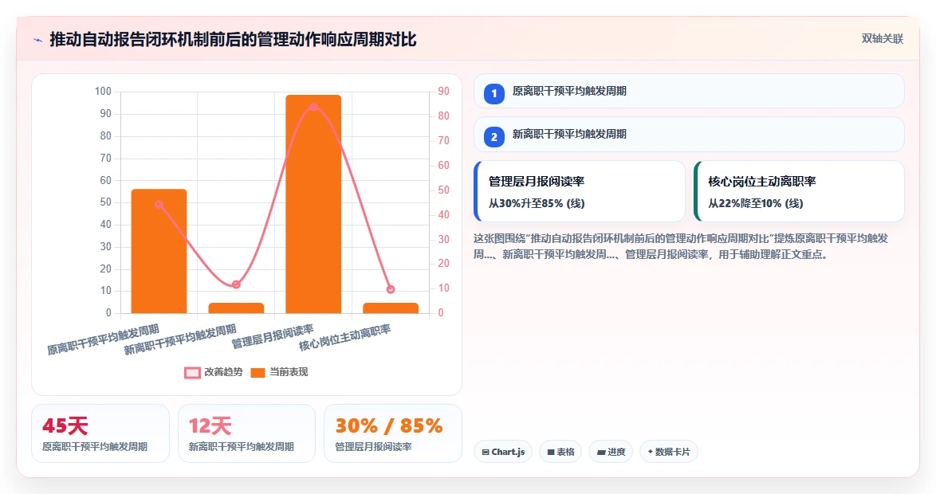Click the line point at the peak near 85
The image size is (936, 494).
coord(313,107)
